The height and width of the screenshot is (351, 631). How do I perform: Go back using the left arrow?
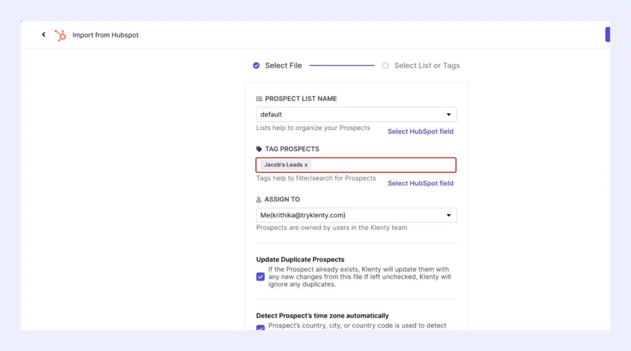click(x=44, y=34)
